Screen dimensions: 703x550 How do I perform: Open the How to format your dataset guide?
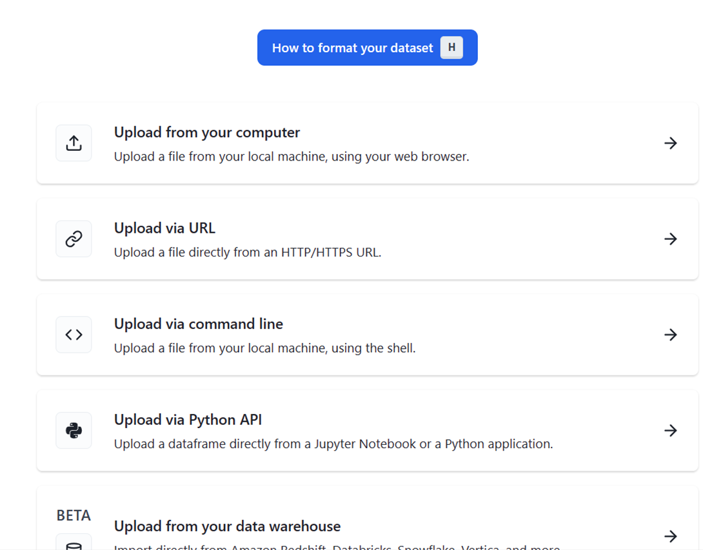[x=367, y=48]
